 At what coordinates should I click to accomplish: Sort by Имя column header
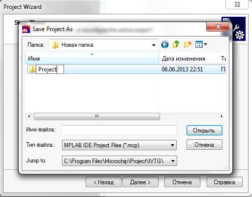click(x=92, y=58)
